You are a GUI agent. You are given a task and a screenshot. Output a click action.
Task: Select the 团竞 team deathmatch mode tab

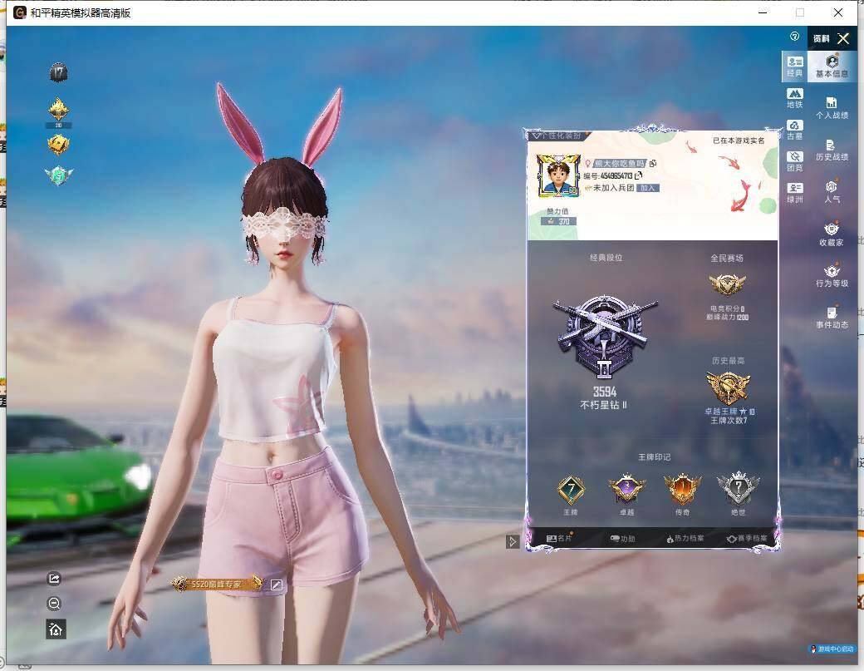[794, 161]
